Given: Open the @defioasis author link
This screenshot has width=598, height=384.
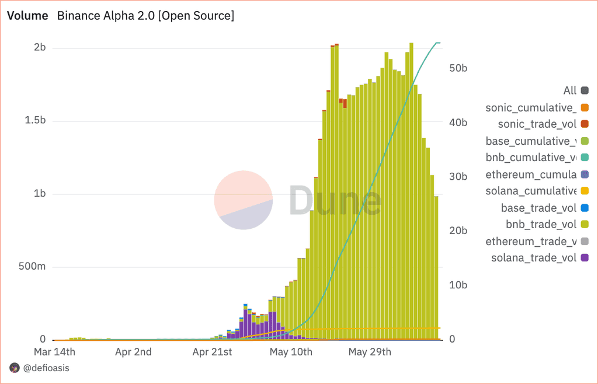Looking at the screenshot, I should 46,368.
